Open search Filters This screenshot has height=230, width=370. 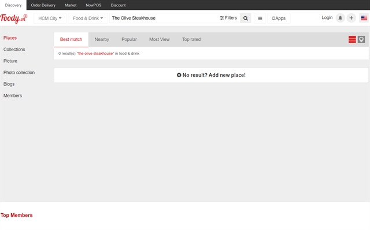click(x=228, y=18)
